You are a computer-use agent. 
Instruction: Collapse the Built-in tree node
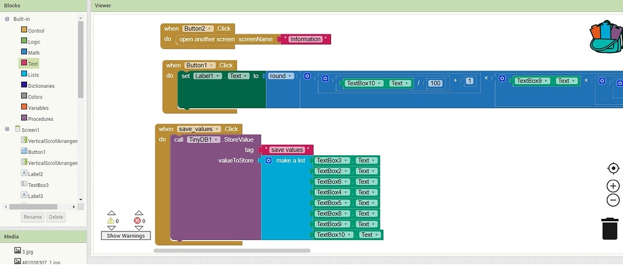tap(7, 19)
